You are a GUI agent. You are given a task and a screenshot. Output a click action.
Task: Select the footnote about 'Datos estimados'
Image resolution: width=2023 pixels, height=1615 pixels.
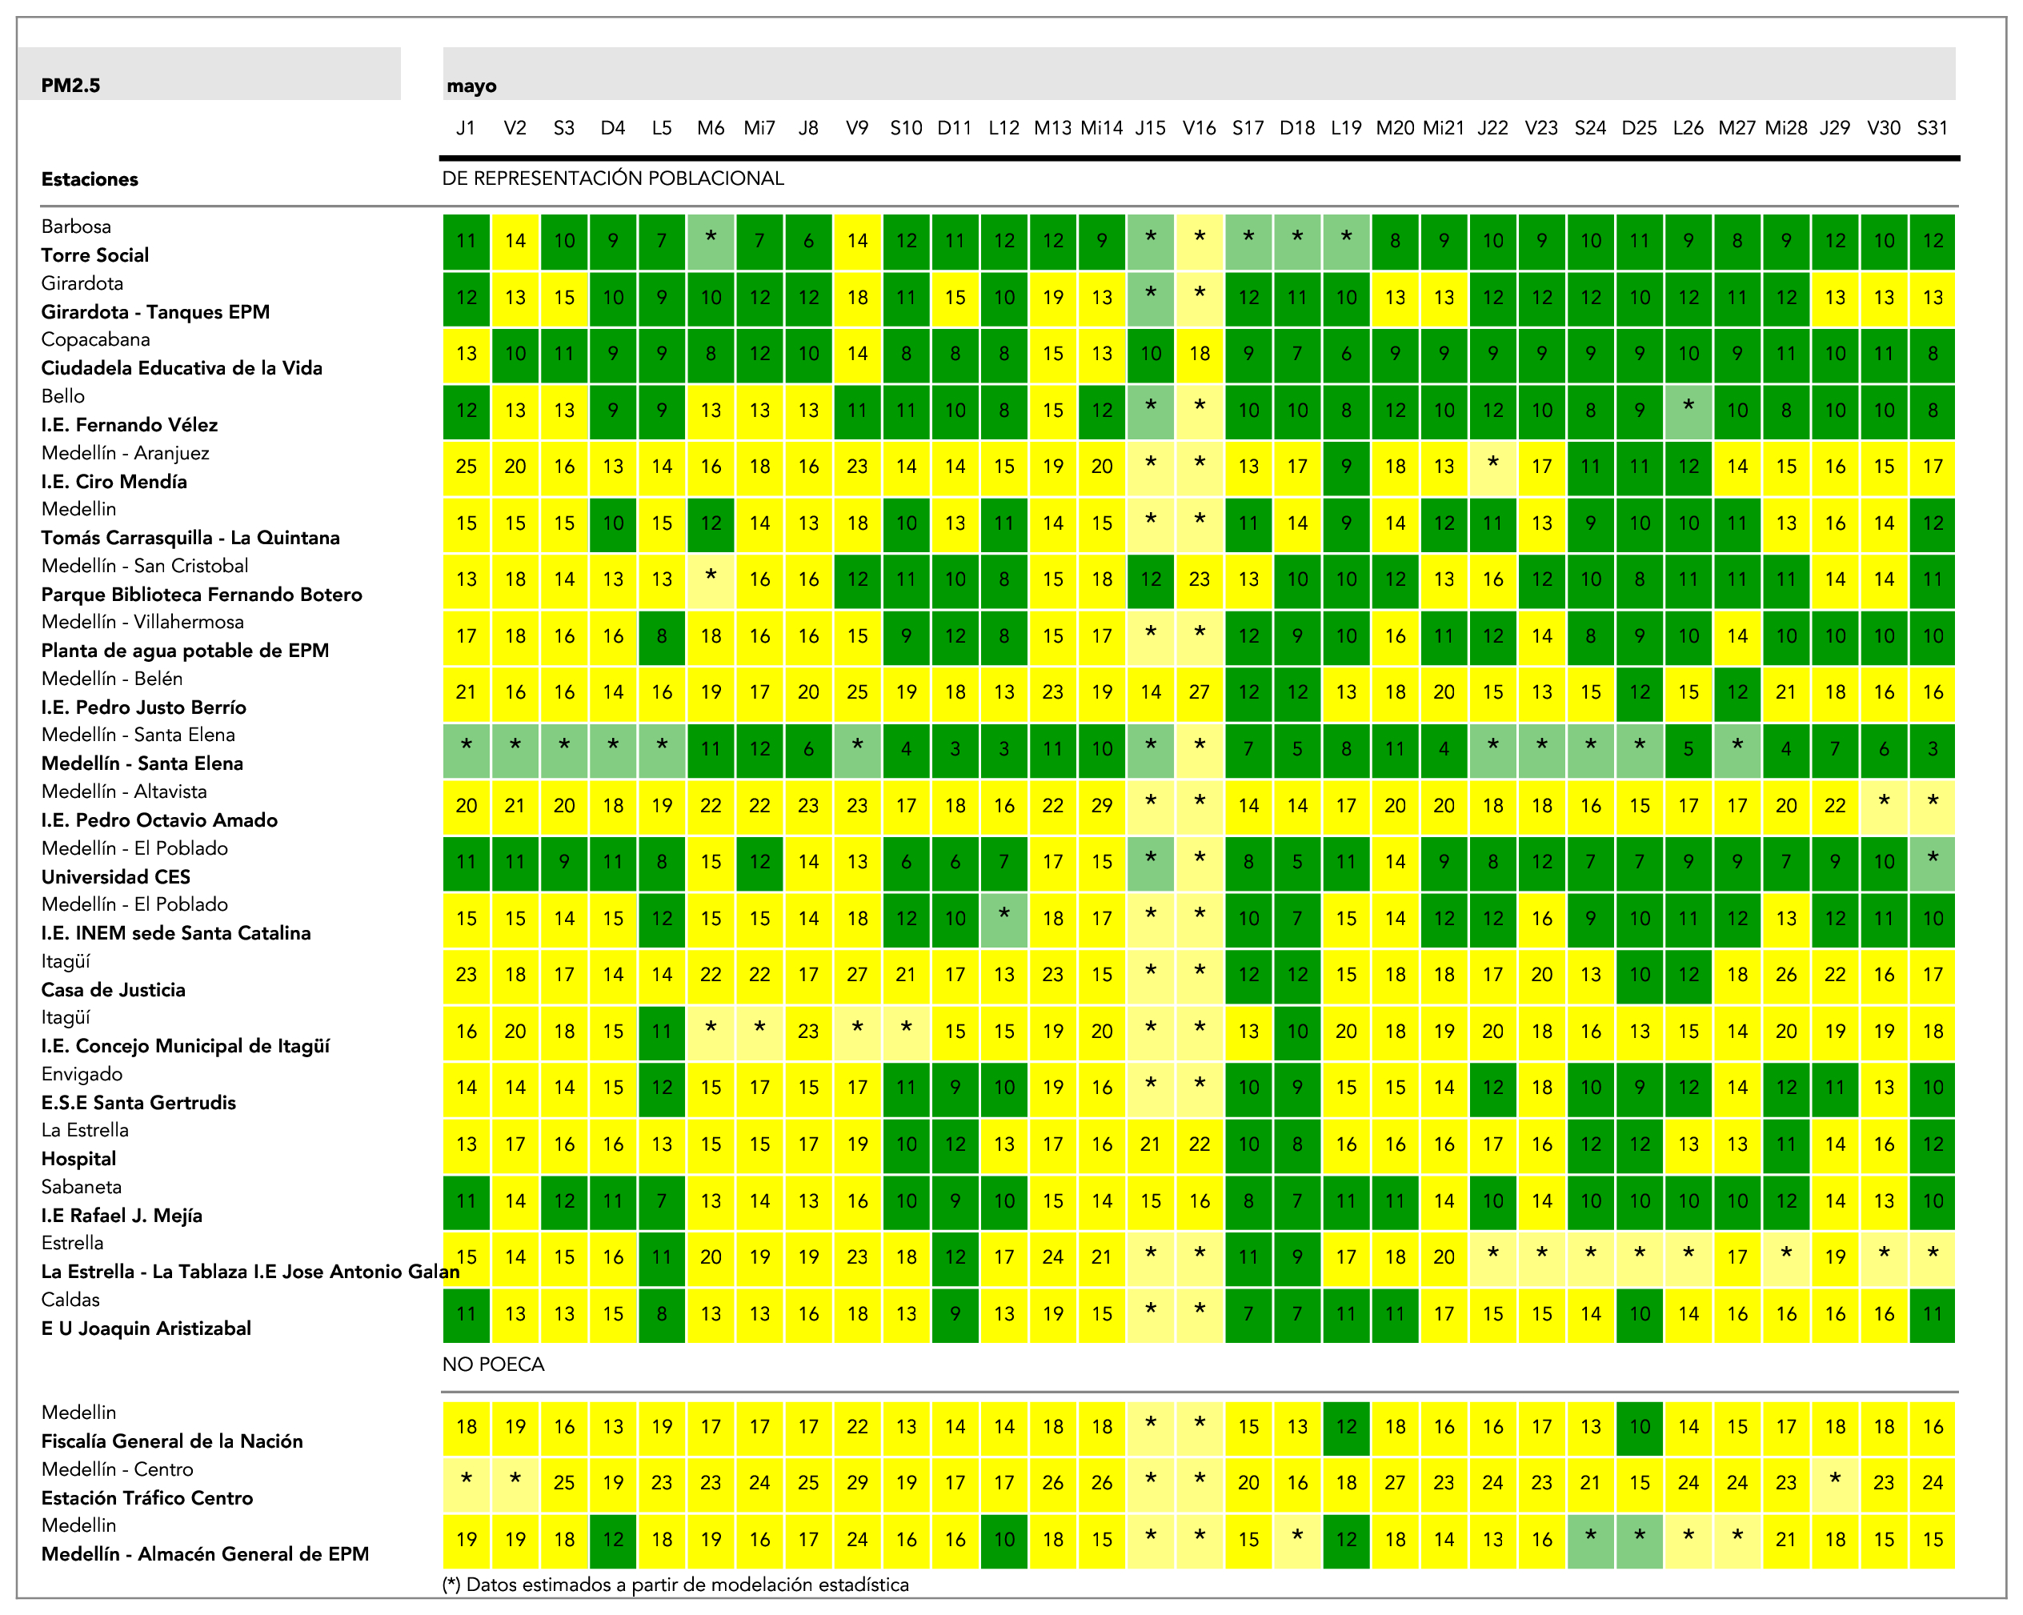point(675,1585)
